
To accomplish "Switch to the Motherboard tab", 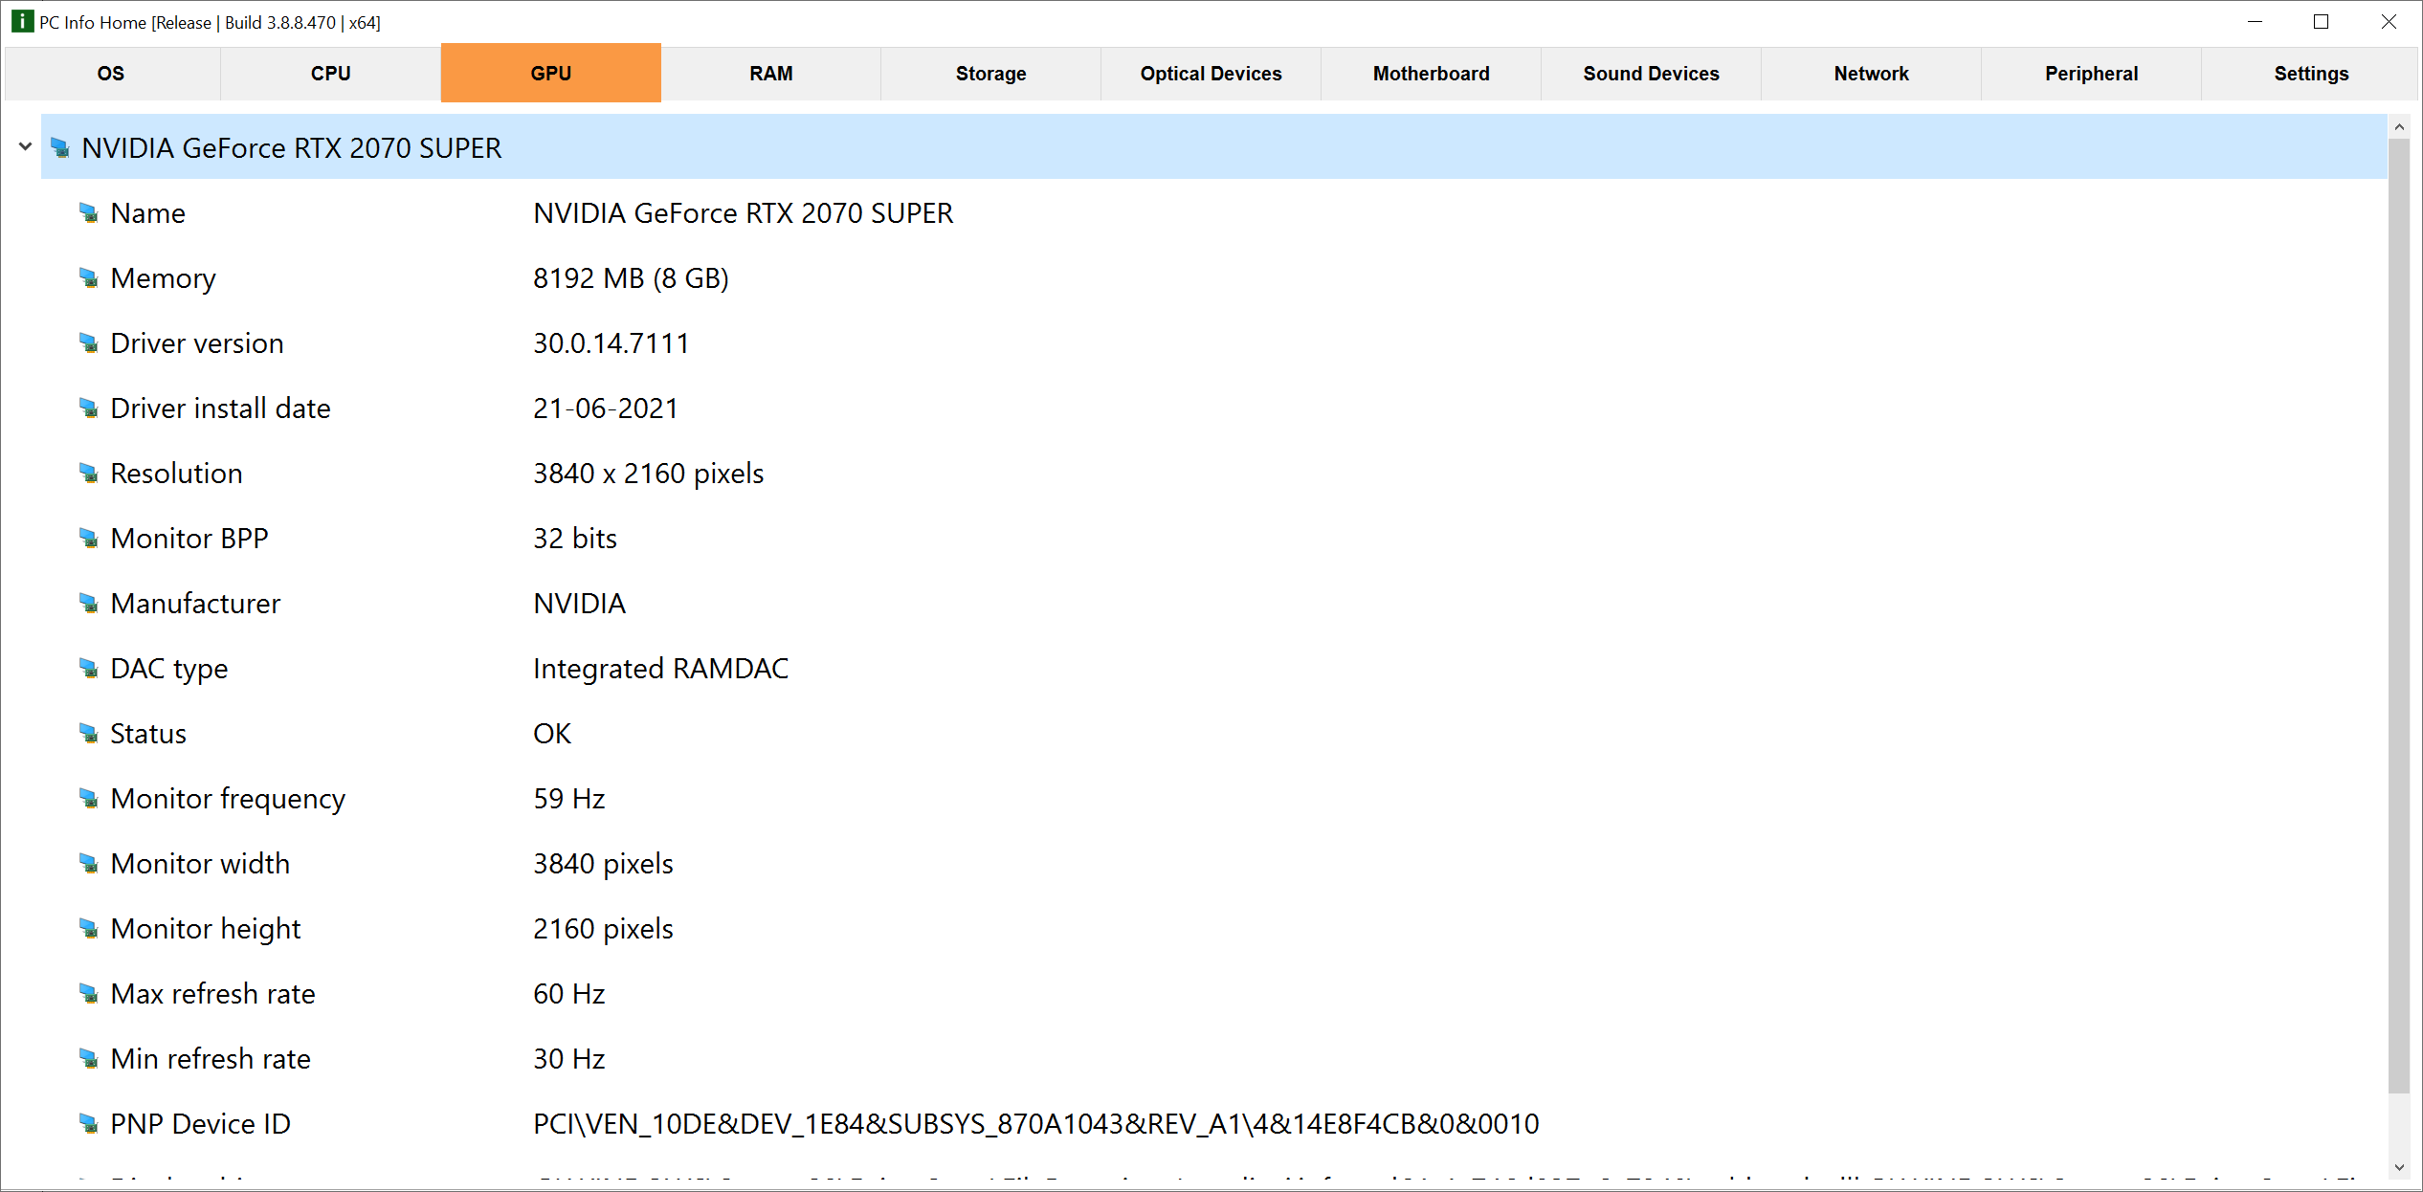I will [1432, 74].
